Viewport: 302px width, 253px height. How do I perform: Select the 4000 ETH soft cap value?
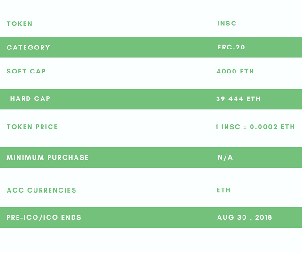(235, 71)
